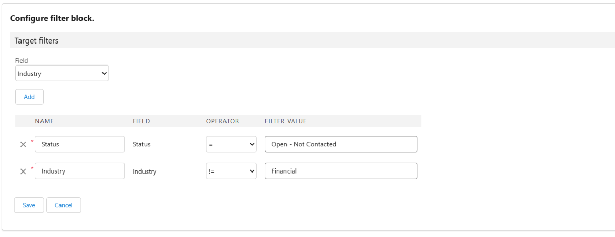
Task: Delete the Industry filter row
Action: (23, 171)
